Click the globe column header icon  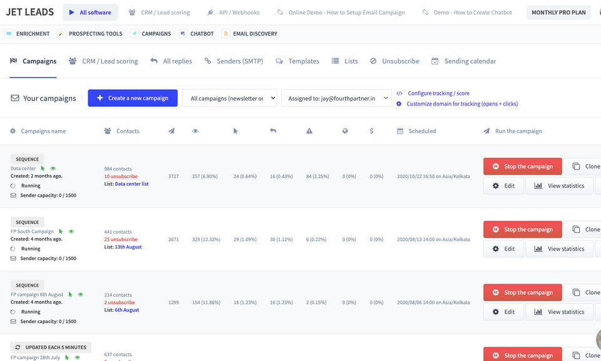[345, 131]
